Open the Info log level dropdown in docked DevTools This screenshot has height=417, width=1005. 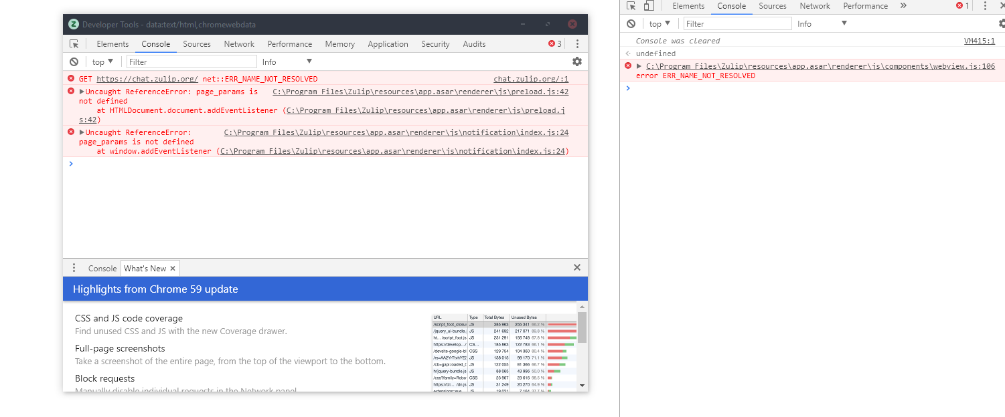(822, 23)
